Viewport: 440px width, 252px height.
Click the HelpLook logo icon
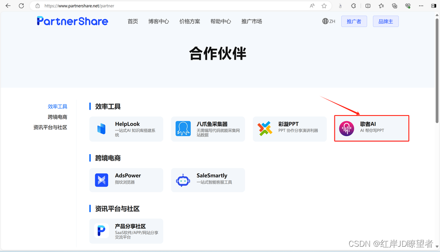click(x=101, y=129)
